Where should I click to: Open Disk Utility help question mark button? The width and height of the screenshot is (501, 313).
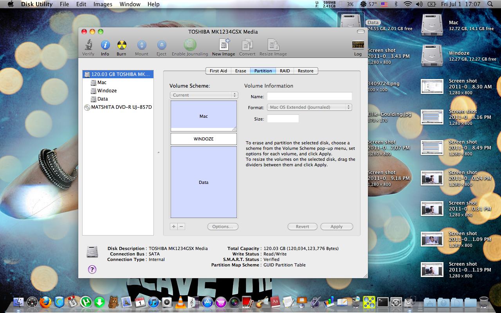[x=92, y=269]
